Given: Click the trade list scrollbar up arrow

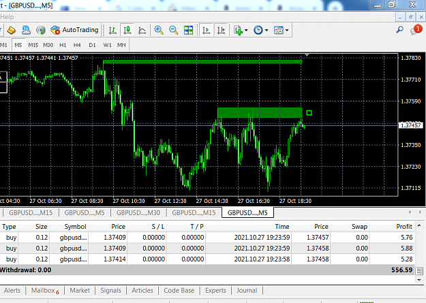Looking at the screenshot, I should (419, 225).
